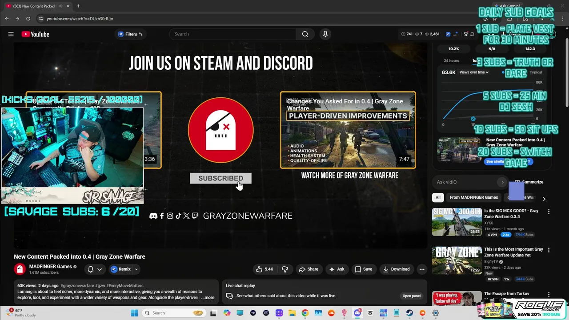The width and height of the screenshot is (569, 320).
Task: Reload the page in Chrome
Action: pos(28,19)
